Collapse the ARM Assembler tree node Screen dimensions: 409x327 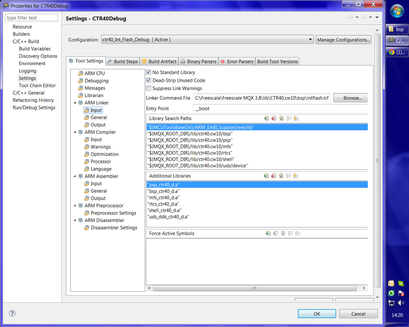click(x=75, y=176)
